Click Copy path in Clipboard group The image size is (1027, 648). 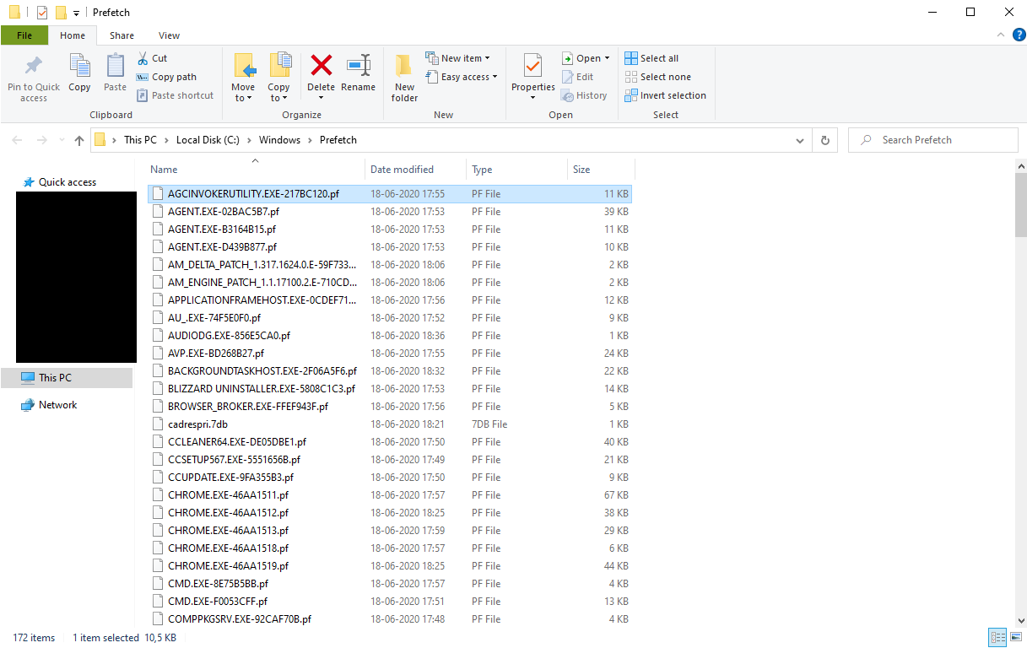(166, 77)
